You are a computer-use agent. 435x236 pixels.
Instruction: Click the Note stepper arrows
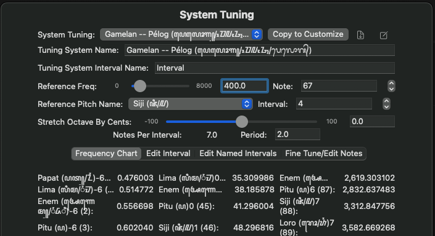point(391,86)
